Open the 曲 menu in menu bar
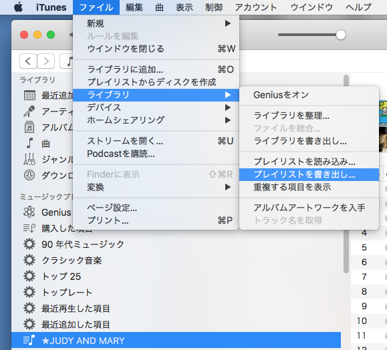 [x=159, y=7]
